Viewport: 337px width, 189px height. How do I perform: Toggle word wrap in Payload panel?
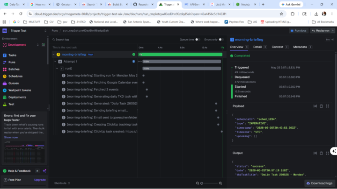coord(315,106)
